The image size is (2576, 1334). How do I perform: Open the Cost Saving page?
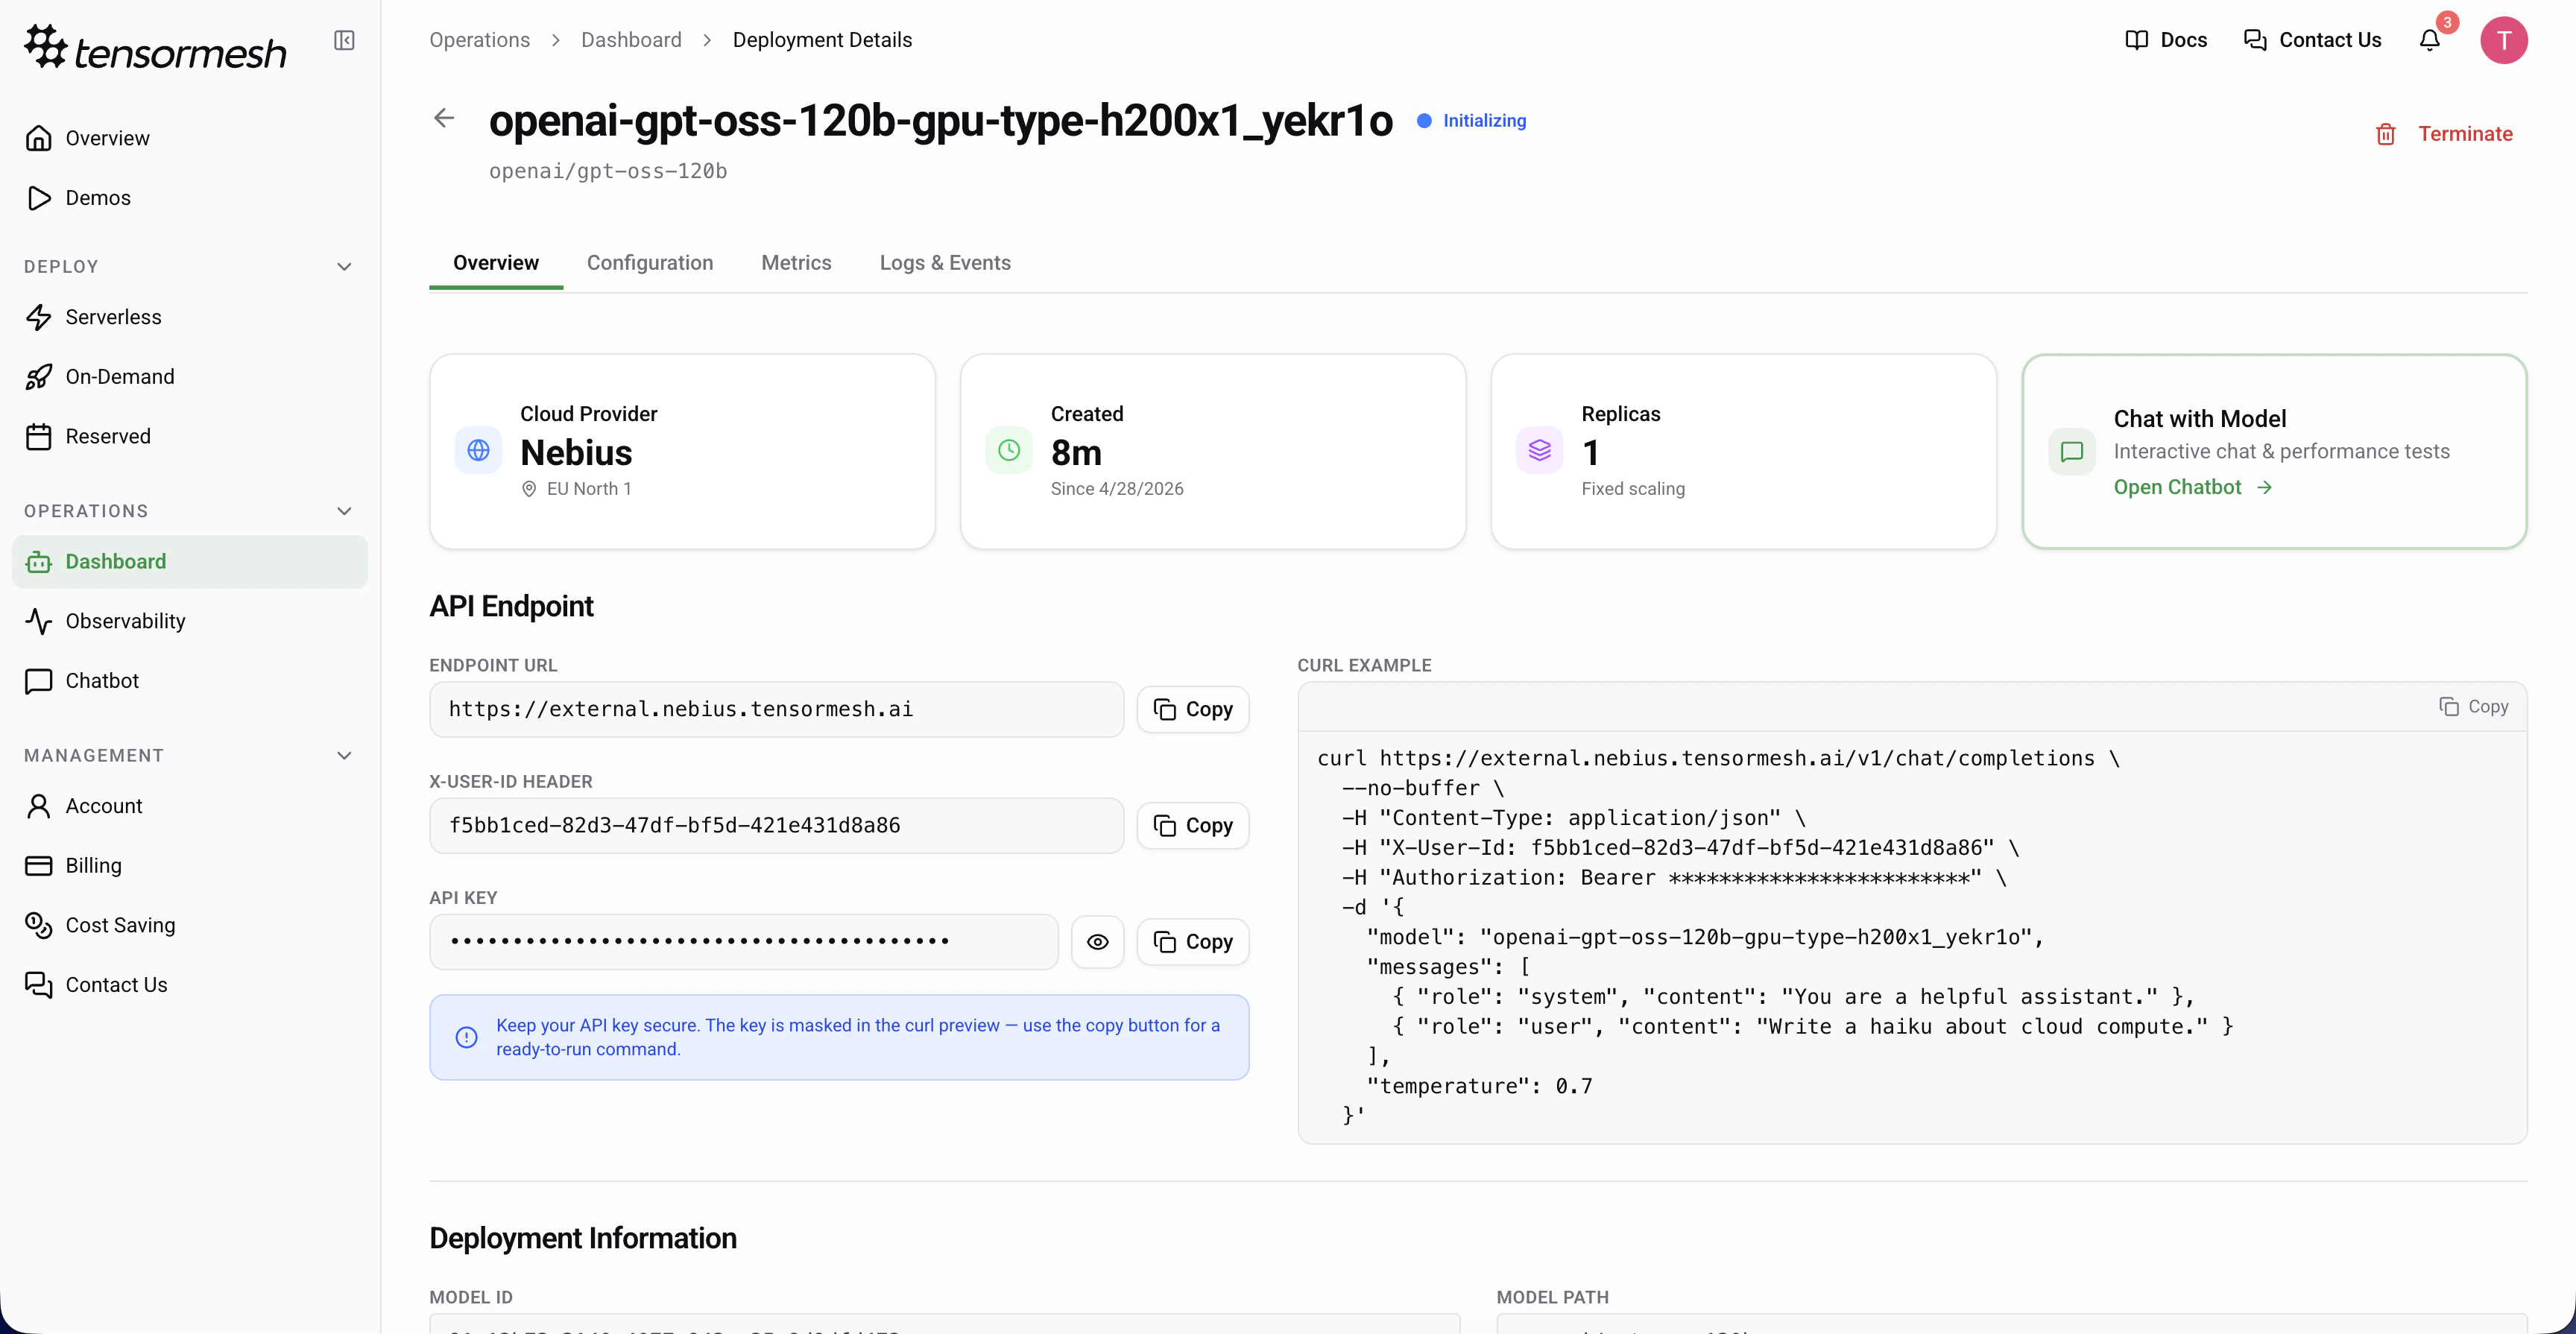point(190,925)
